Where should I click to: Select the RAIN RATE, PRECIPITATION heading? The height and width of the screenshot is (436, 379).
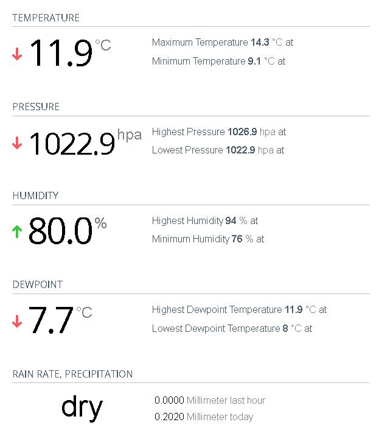tap(72, 373)
